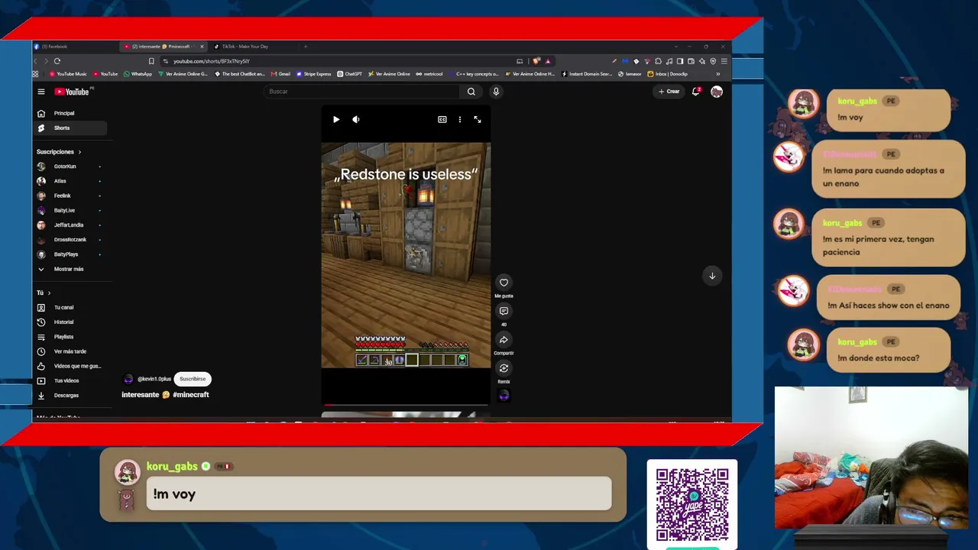This screenshot has height=550, width=978.
Task: Open the browser apps grid icon
Action: point(35,74)
